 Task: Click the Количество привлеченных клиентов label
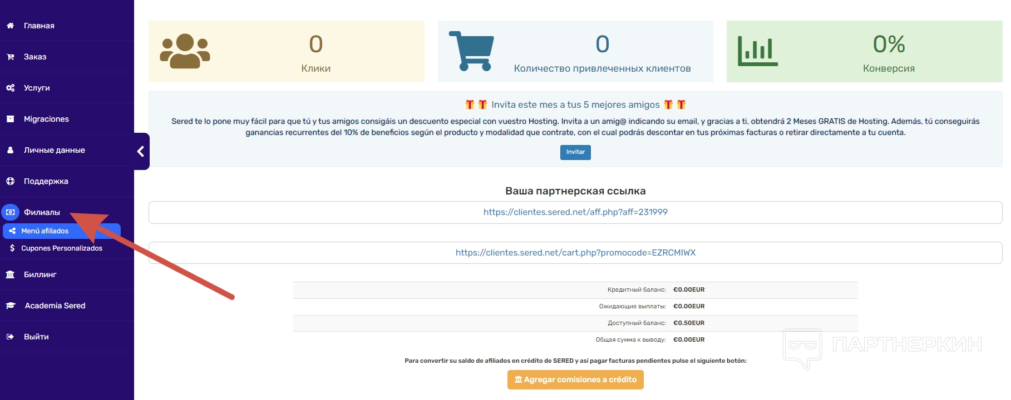click(602, 68)
